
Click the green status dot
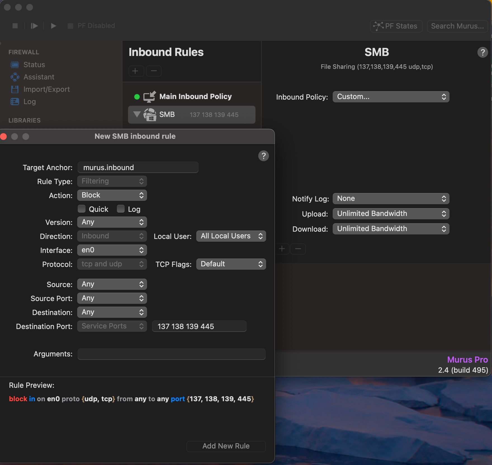[x=137, y=97]
